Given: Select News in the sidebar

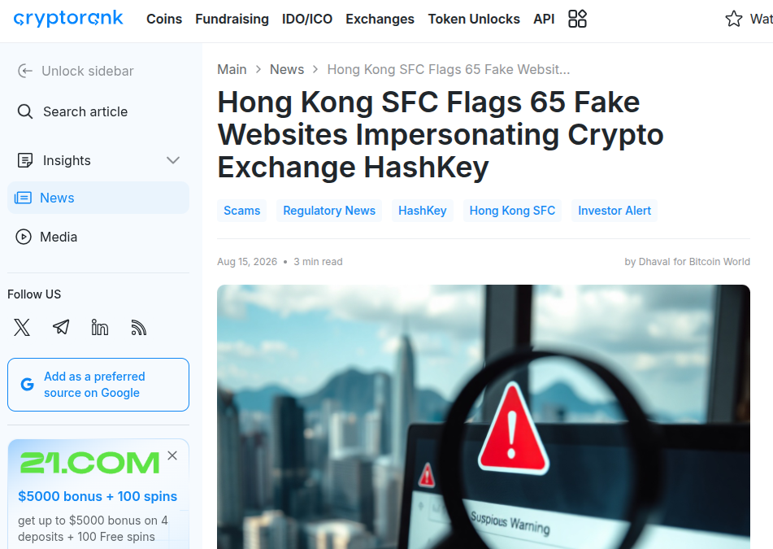Looking at the screenshot, I should click(x=98, y=198).
